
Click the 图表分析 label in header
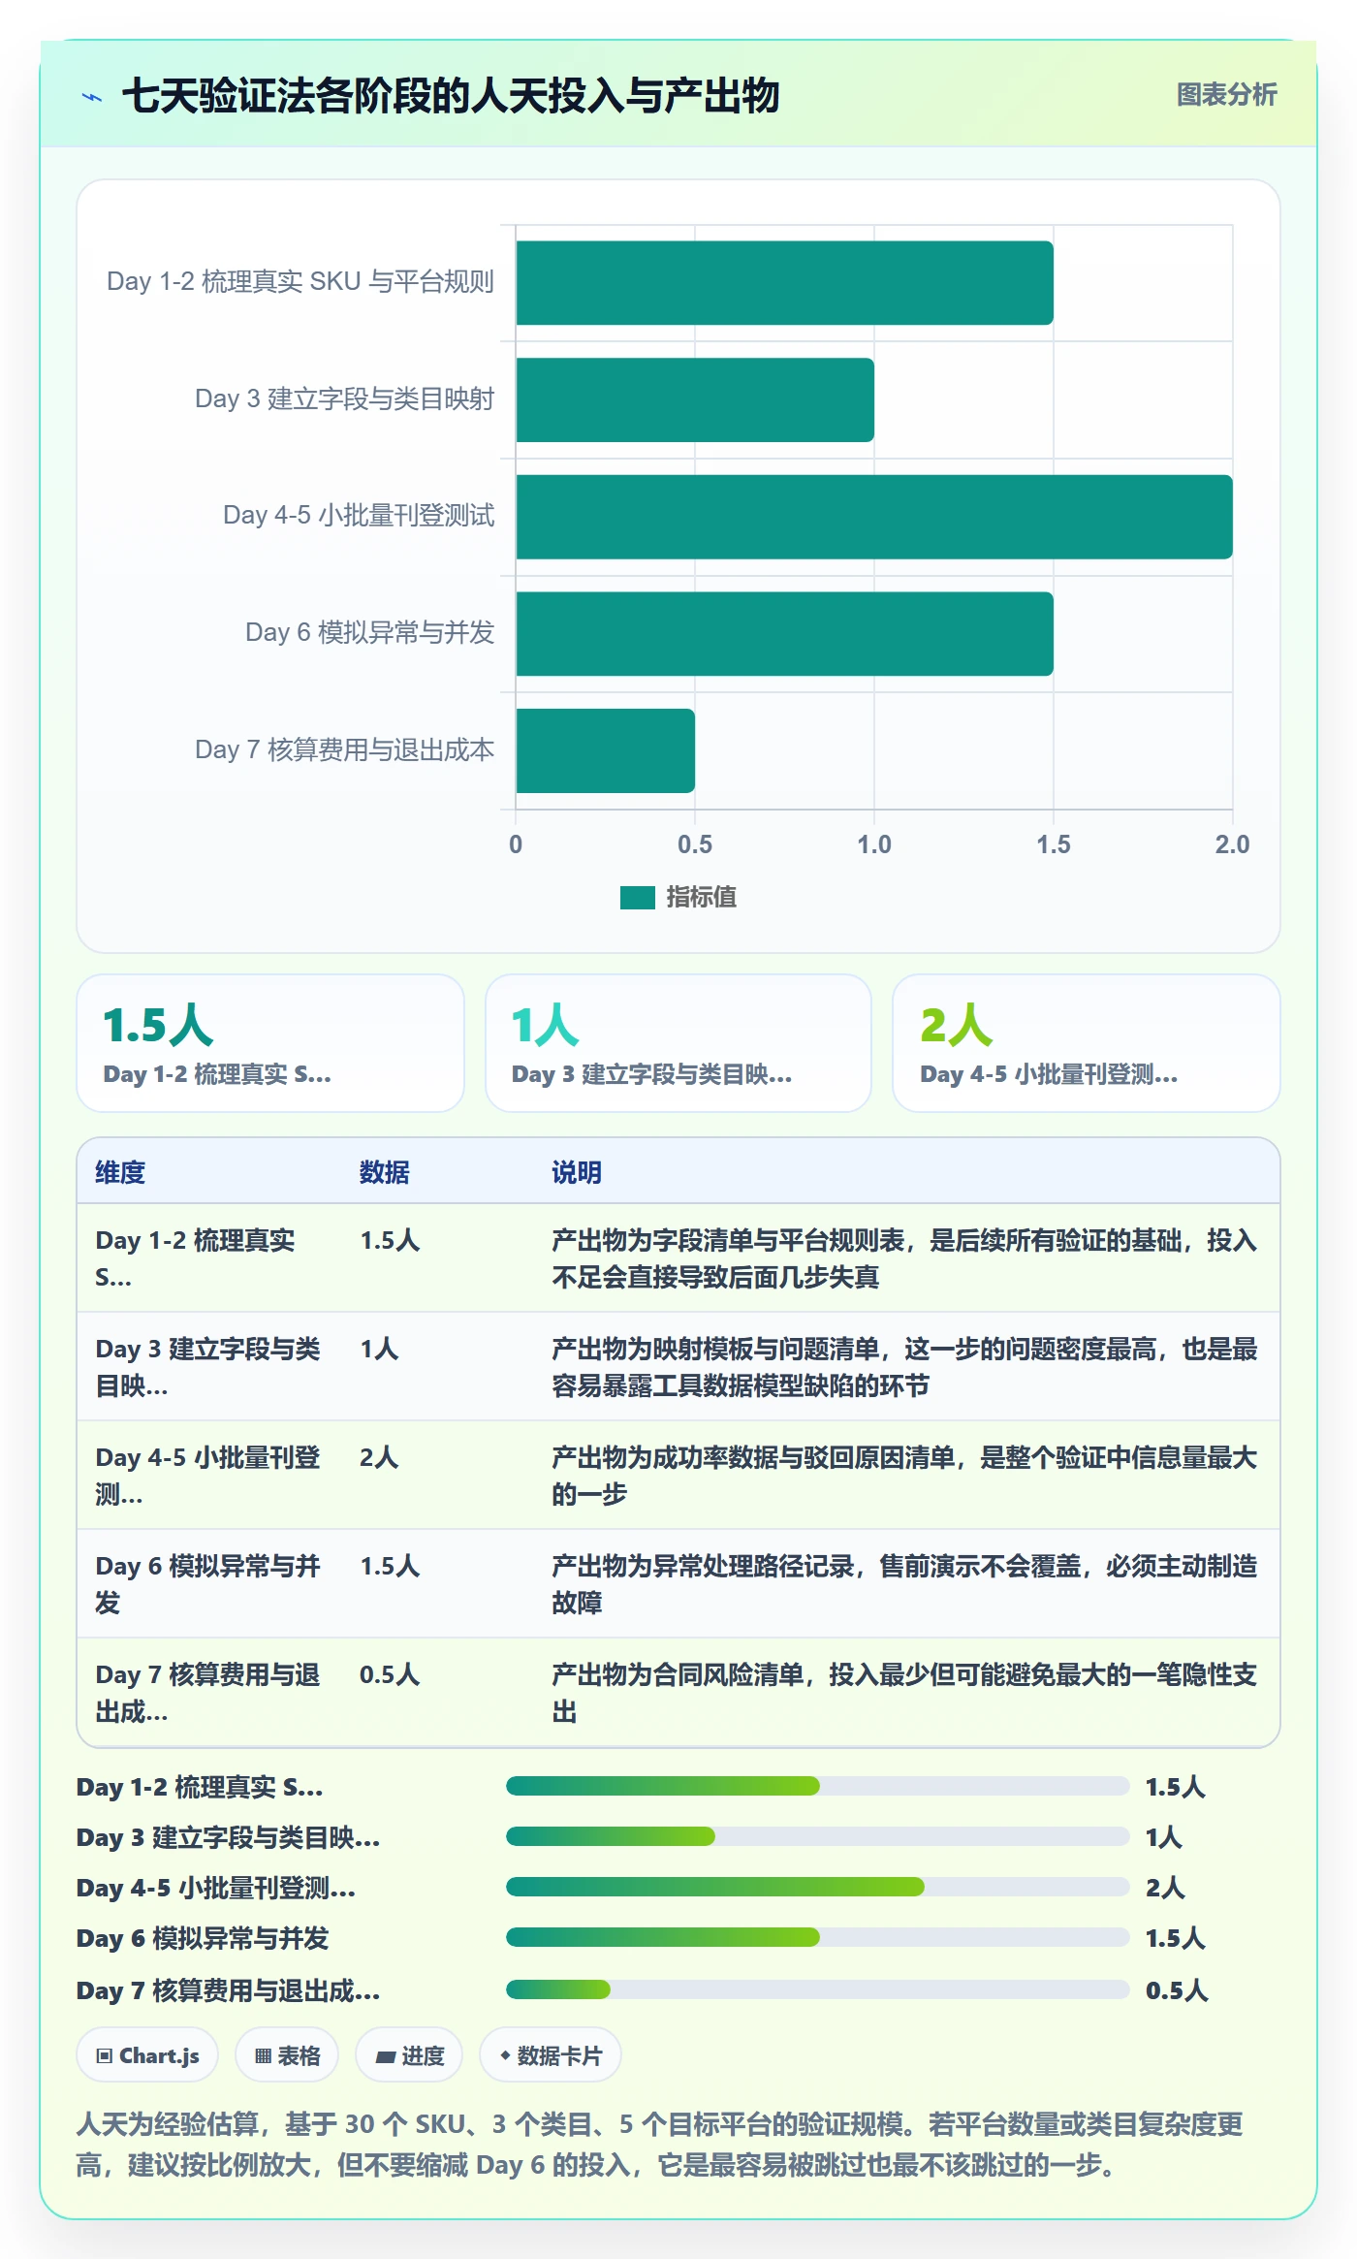tap(1226, 95)
